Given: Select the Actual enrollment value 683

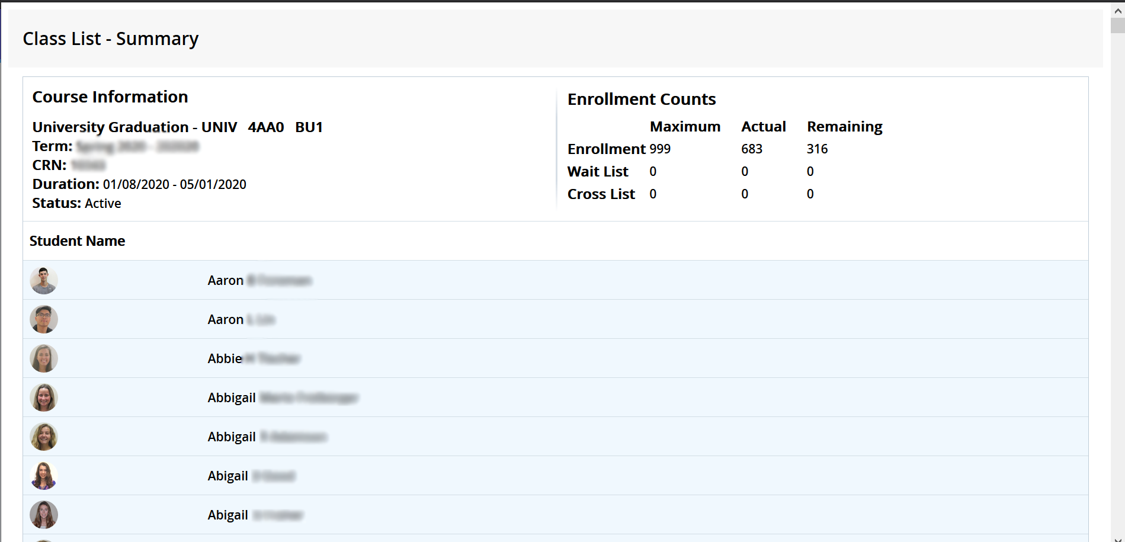Looking at the screenshot, I should pyautogui.click(x=751, y=149).
